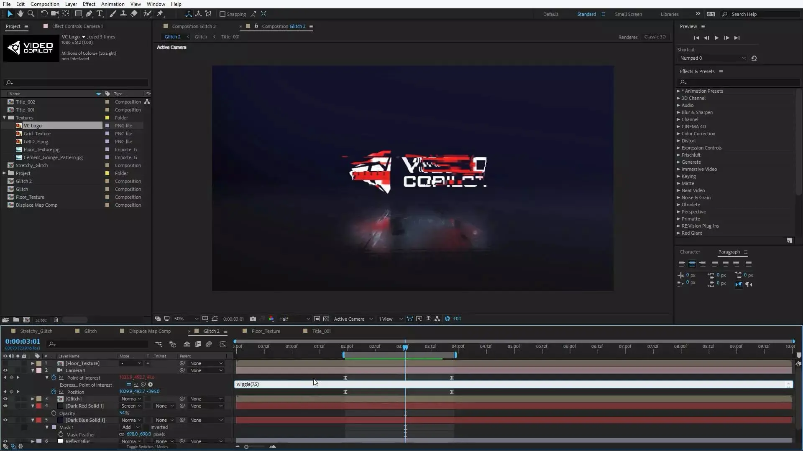Switch to the Stretchy_Glitch timeline tab
Screen dimensions: 803x451
[36, 331]
